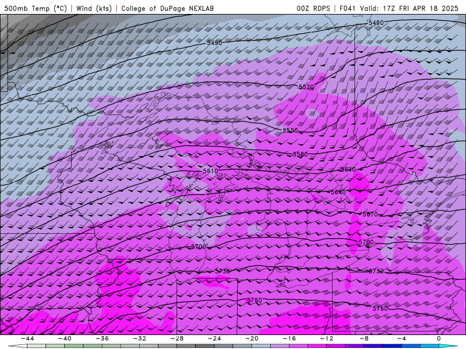Screen dimensions: 466x349
Task: Click the 0 legend value
Action: 439,339
